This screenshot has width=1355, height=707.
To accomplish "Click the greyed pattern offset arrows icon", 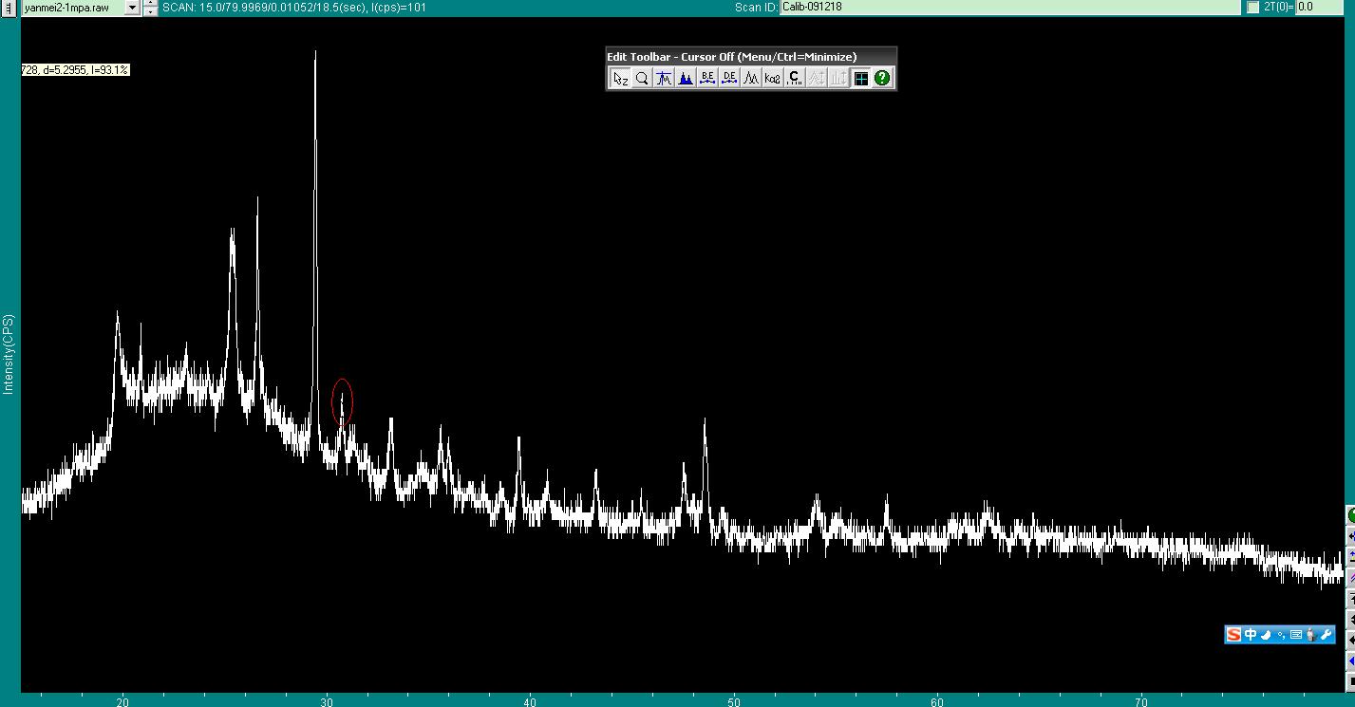I will [817, 79].
